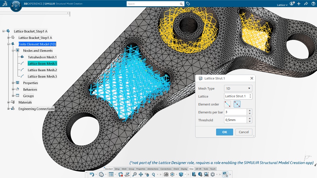Click the shaded blue cube display icon
The height and width of the screenshot is (178, 317).
click(x=181, y=174)
